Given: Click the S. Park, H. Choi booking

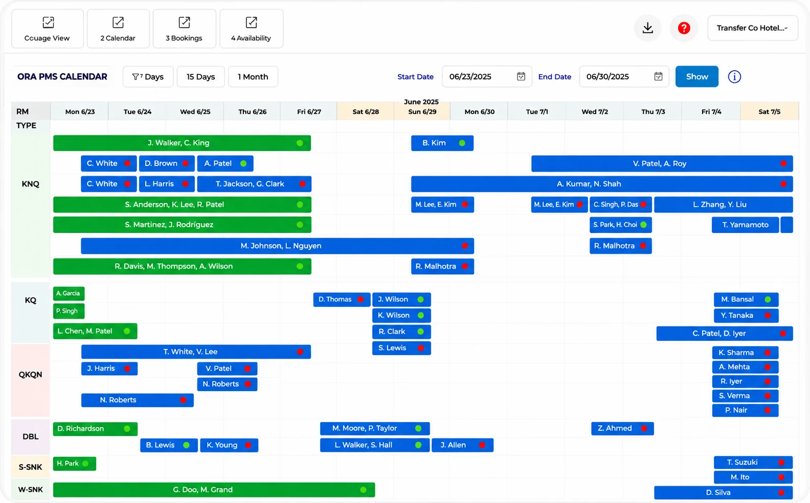Looking at the screenshot, I should pos(621,225).
